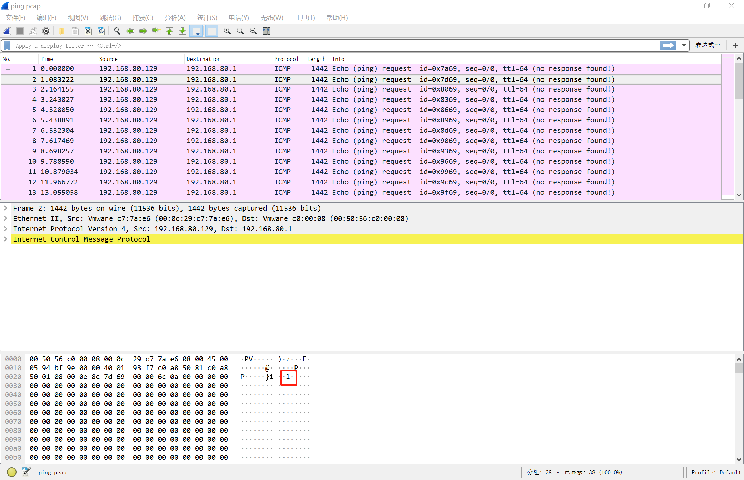Image resolution: width=744 pixels, height=480 pixels.
Task: Restart the current capture
Action: coord(33,31)
